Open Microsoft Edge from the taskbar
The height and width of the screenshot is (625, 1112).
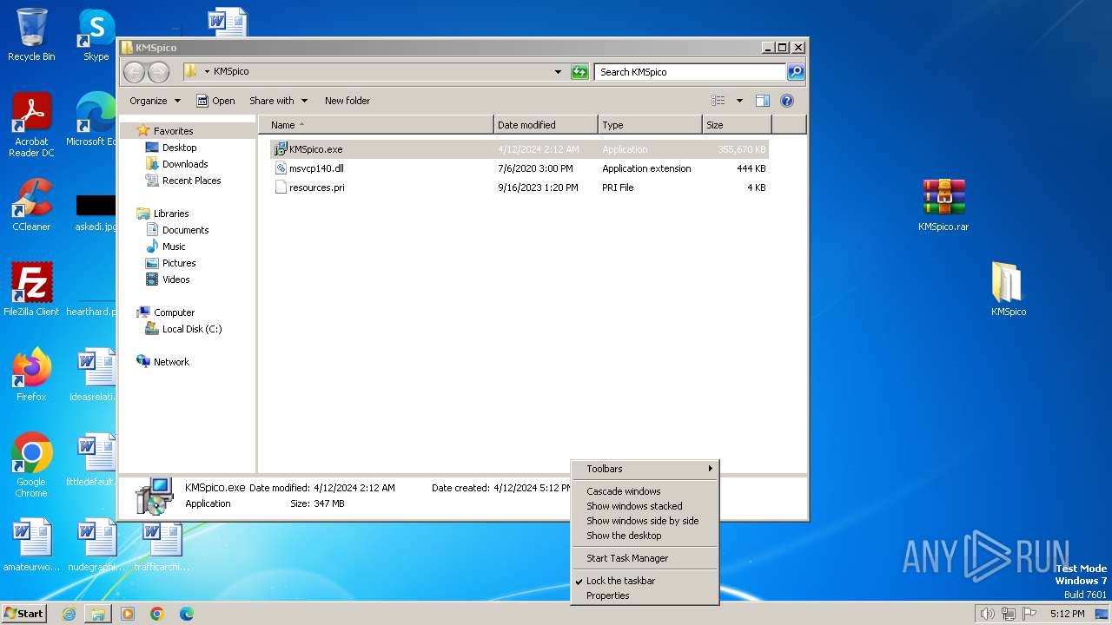tap(187, 614)
